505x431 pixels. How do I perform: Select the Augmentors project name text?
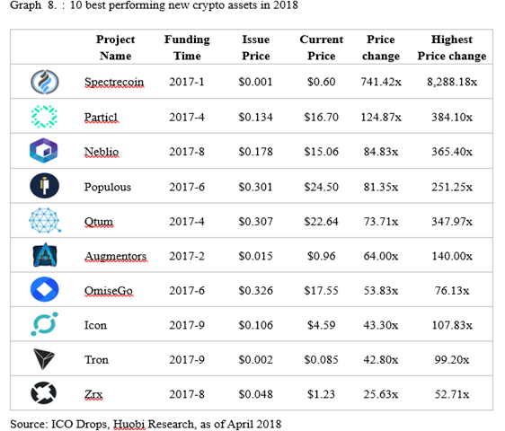[116, 257]
